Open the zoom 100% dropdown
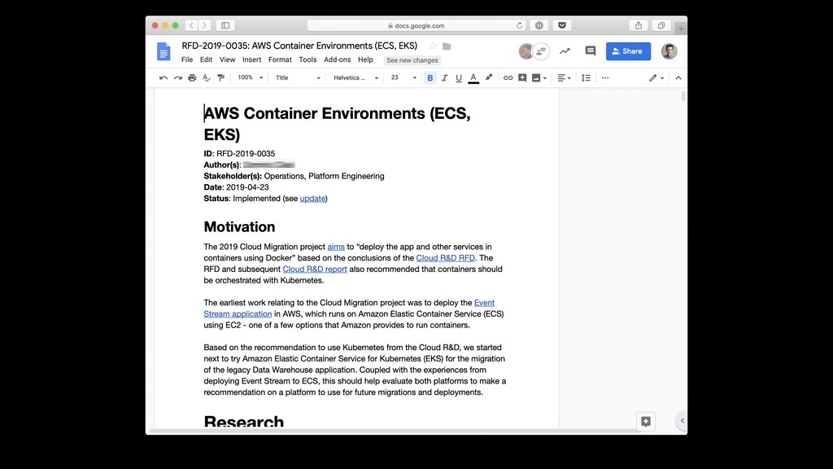 pyautogui.click(x=250, y=78)
